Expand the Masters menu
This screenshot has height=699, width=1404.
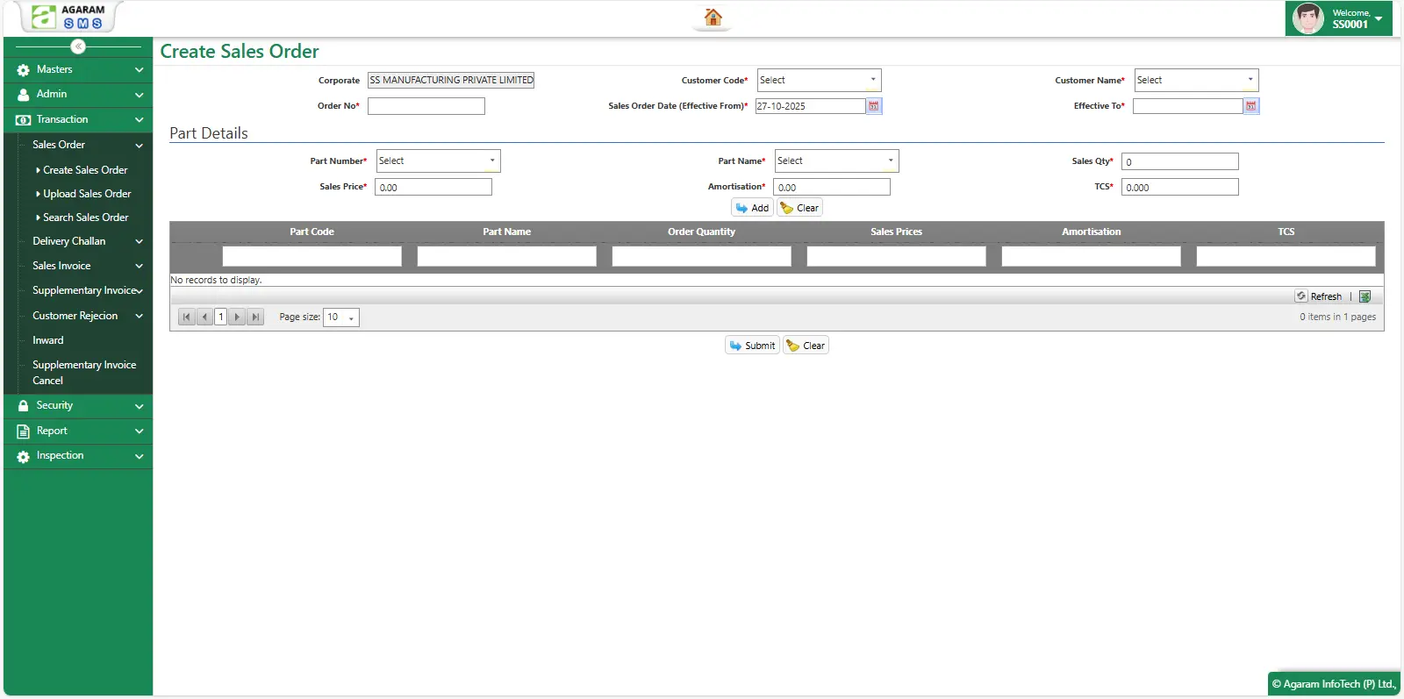78,69
